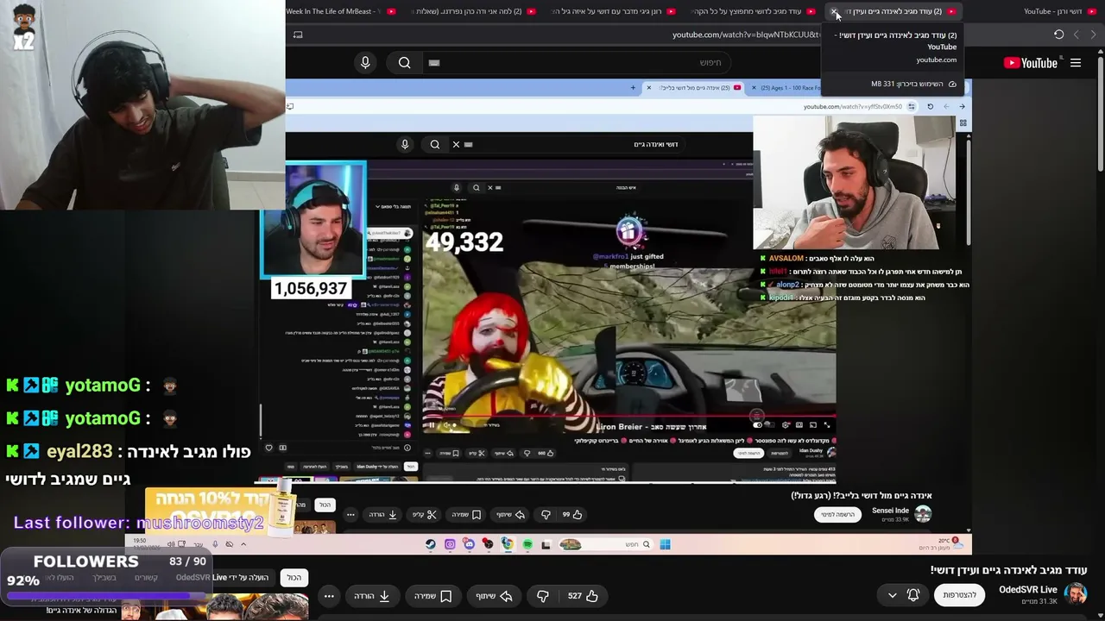Open the on-screen keyboard in outer search box

tap(434, 63)
